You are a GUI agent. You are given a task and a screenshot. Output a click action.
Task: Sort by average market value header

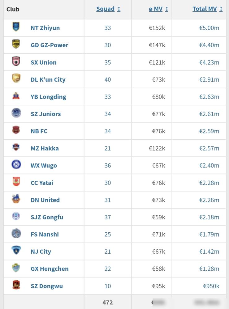158,9
